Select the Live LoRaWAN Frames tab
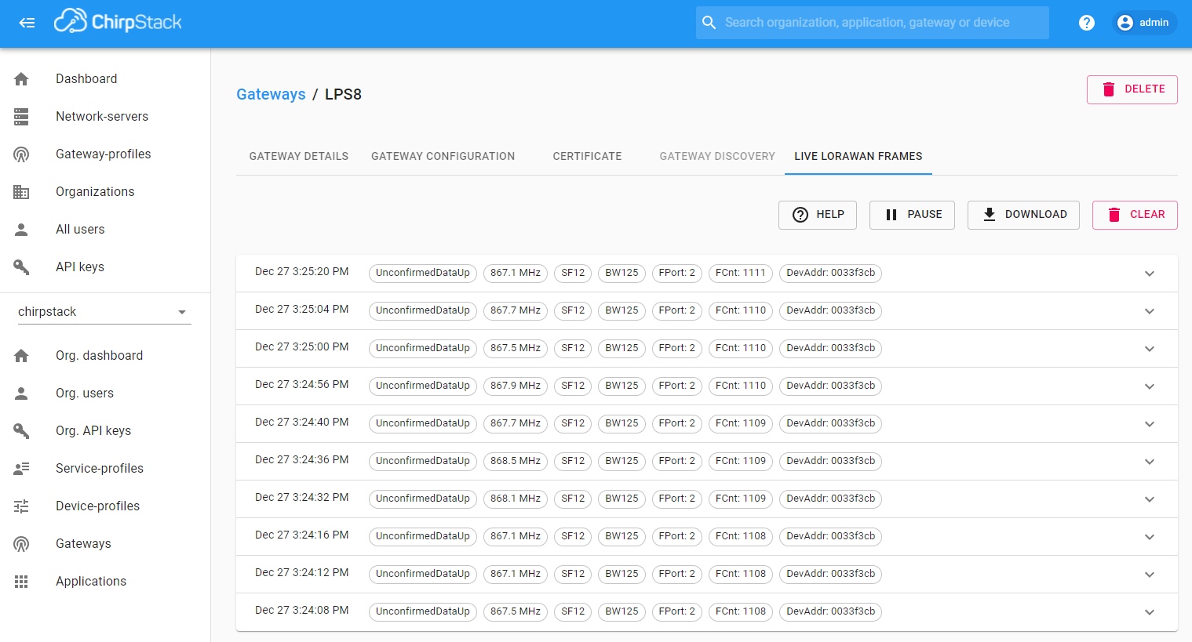The width and height of the screenshot is (1192, 642). tap(858, 156)
